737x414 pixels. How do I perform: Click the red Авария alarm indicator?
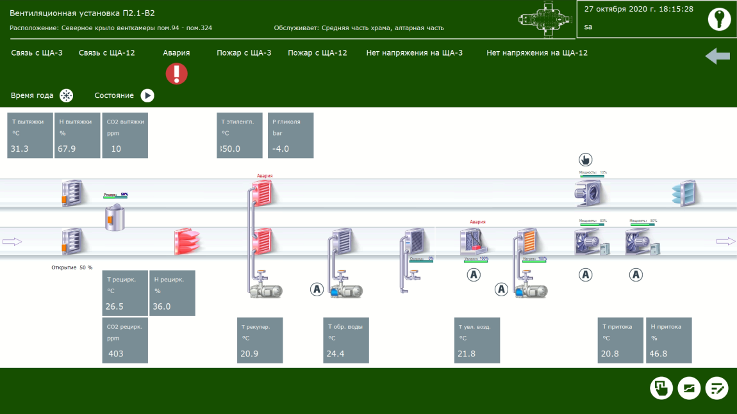[176, 74]
